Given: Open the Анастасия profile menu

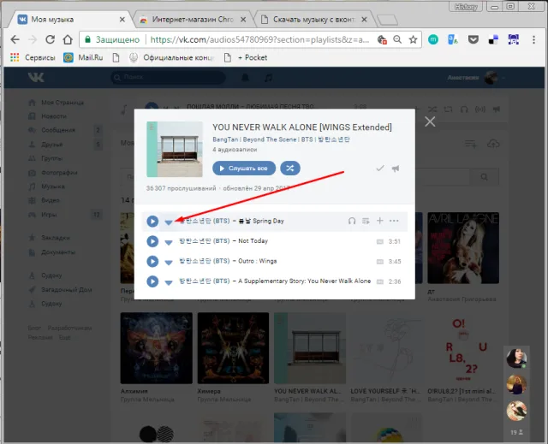Looking at the screenshot, I should click(x=475, y=78).
